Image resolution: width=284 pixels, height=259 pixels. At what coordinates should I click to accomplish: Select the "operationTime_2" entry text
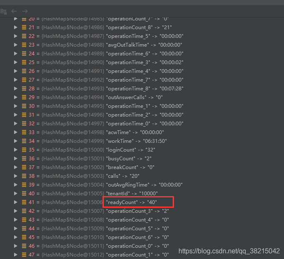(145, 115)
